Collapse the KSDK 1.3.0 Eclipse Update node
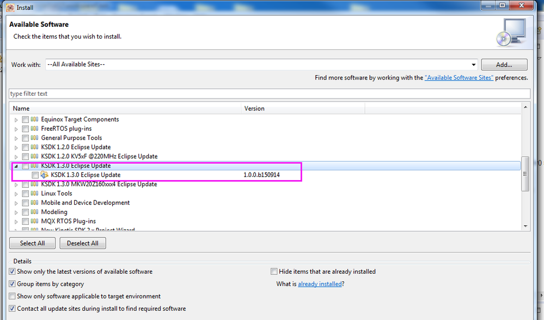Screen dimensions: 544x320 click(x=16, y=166)
